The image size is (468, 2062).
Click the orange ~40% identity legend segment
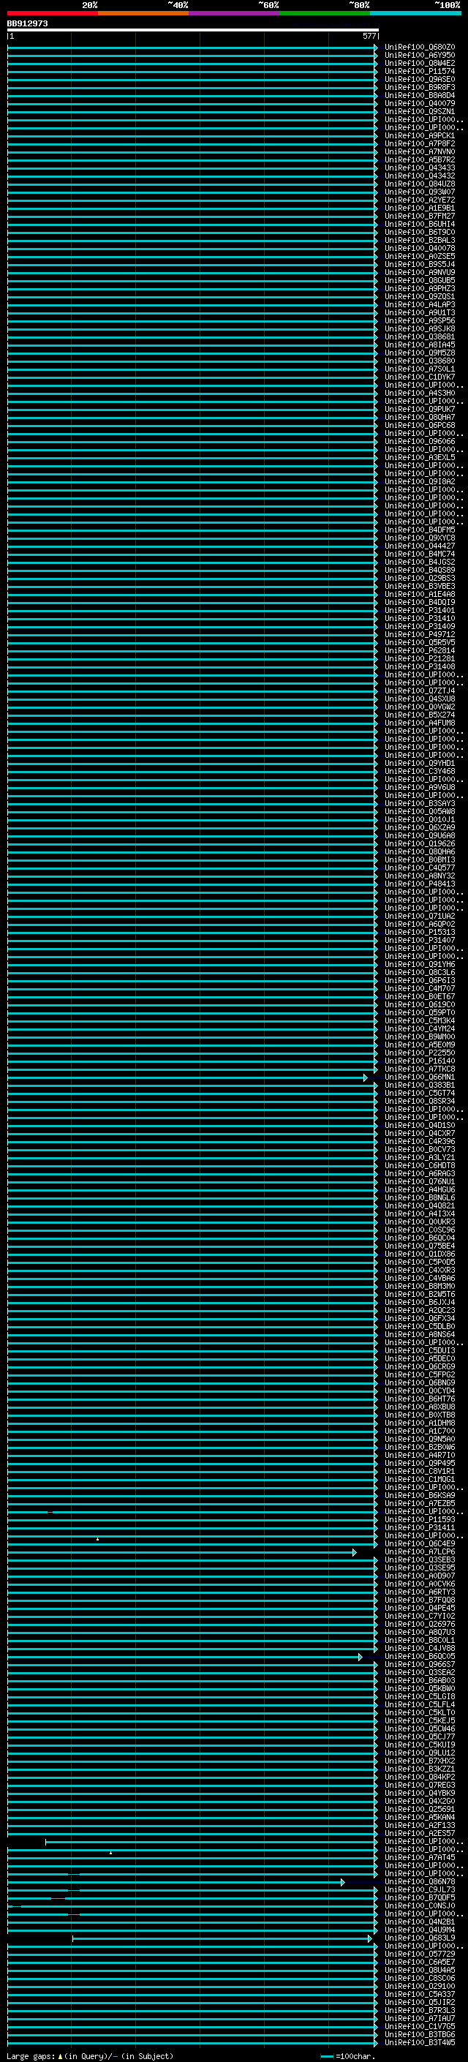point(143,13)
